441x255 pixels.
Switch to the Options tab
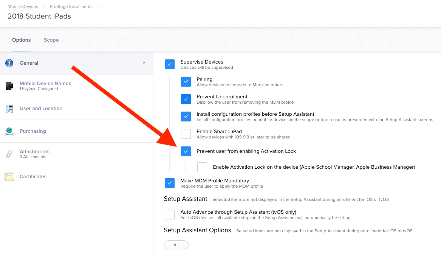[22, 40]
